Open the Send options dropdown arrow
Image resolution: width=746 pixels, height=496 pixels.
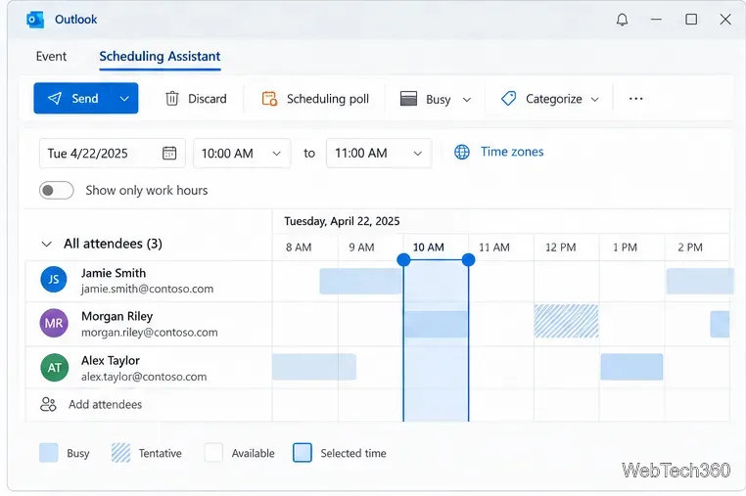tap(124, 99)
